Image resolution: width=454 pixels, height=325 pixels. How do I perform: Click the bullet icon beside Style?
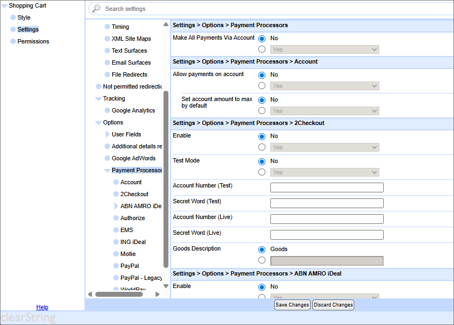[x=13, y=17]
